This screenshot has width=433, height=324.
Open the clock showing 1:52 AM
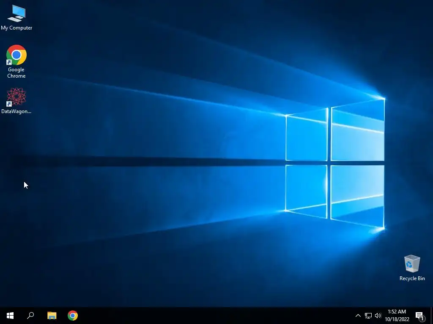[x=397, y=316]
